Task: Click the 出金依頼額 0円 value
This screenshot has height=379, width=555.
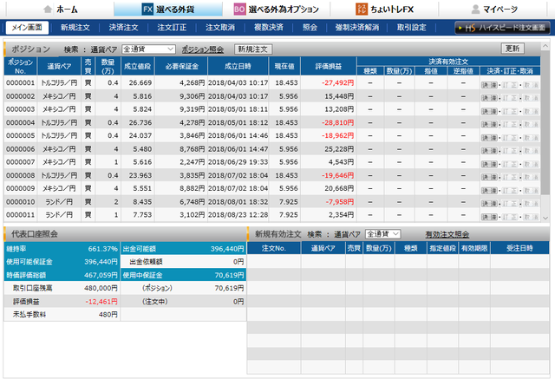Action: [238, 262]
